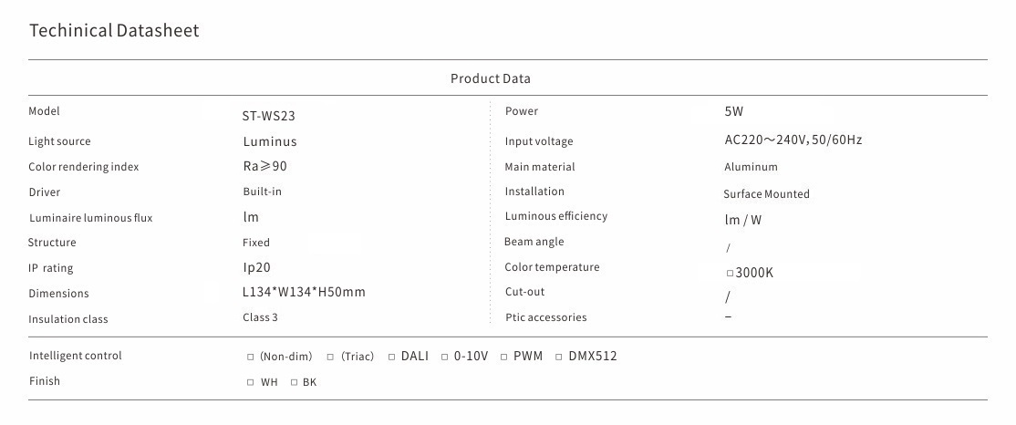Select the 0-10V checkbox
This screenshot has width=1016, height=425.
(x=445, y=358)
